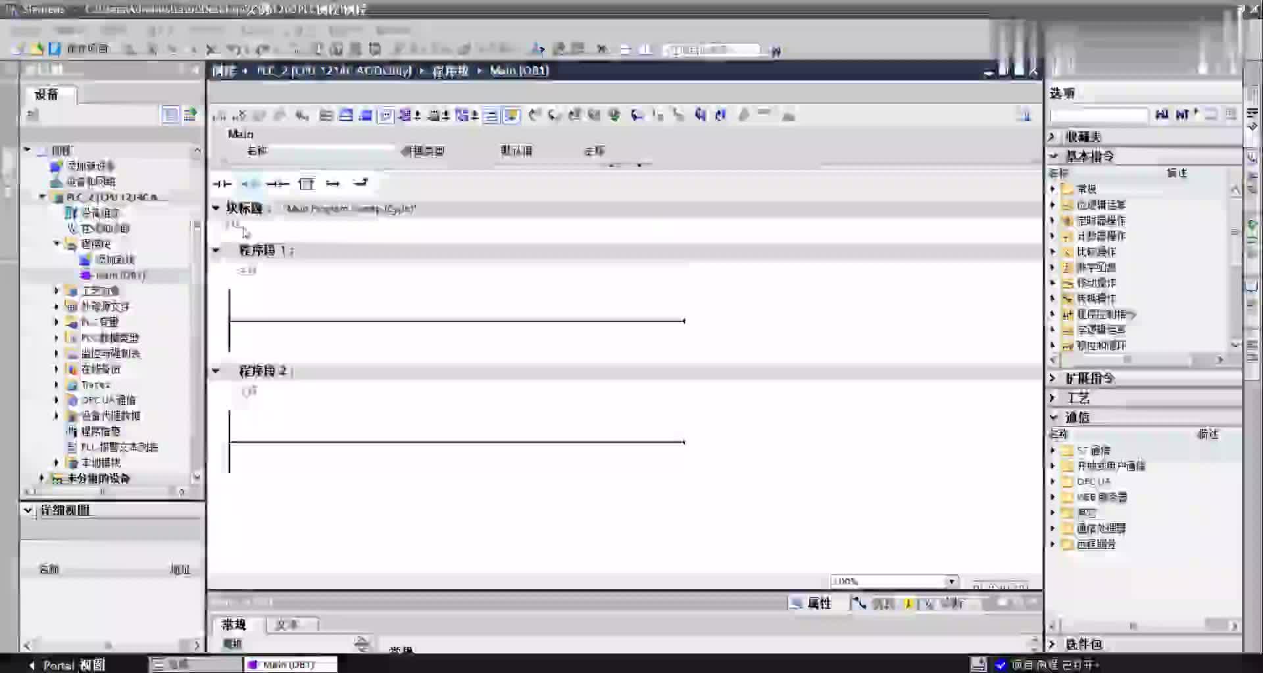Open the 常规 tab in inspector
Image resolution: width=1263 pixels, height=673 pixels.
(x=234, y=624)
